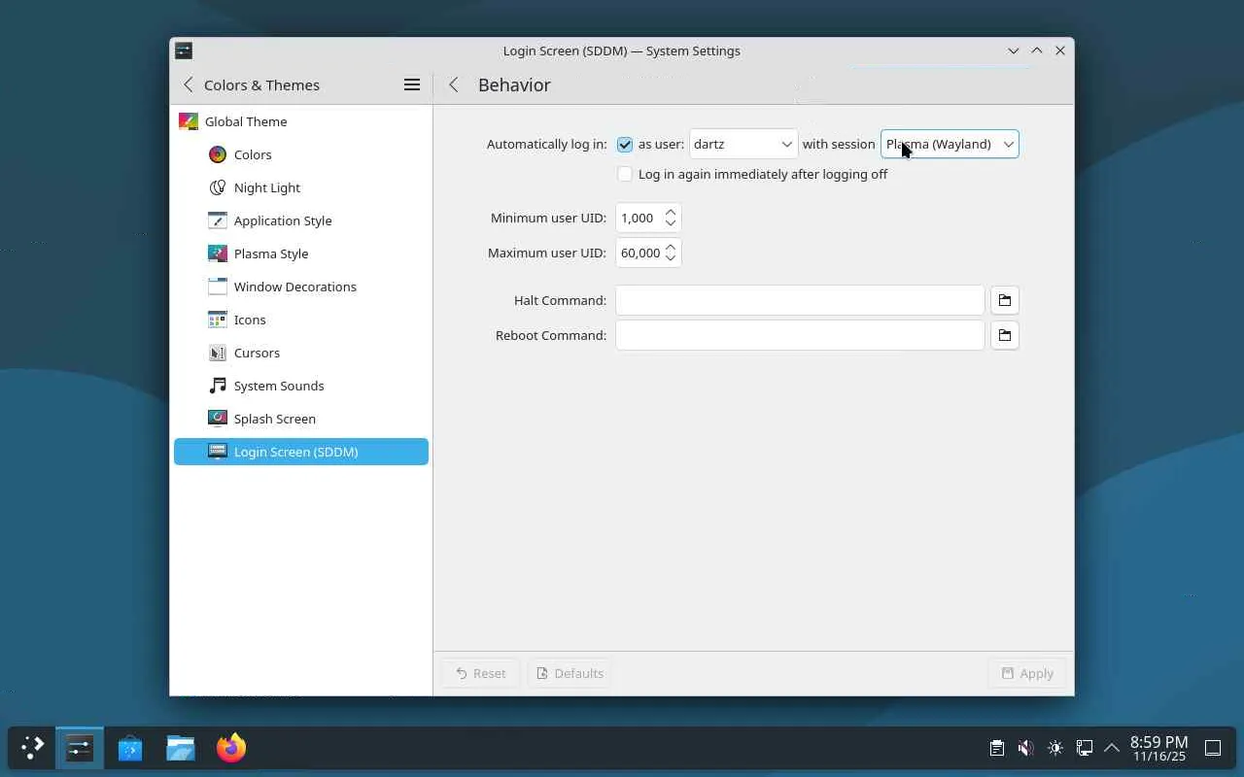Open Application Style settings
Viewport: 1244px width, 777px height.
coord(301,220)
